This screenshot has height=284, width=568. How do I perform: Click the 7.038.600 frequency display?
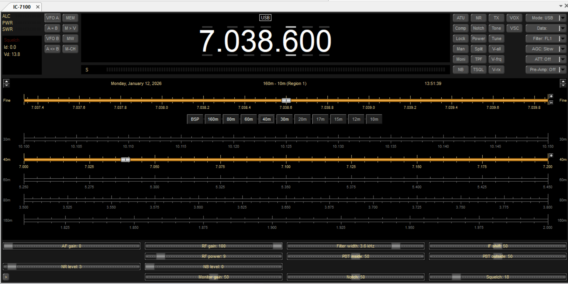coord(265,41)
